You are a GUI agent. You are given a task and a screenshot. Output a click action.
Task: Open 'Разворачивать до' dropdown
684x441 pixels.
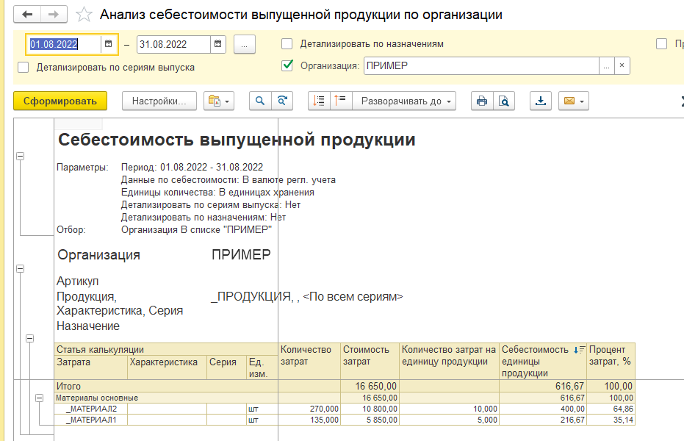click(x=405, y=101)
